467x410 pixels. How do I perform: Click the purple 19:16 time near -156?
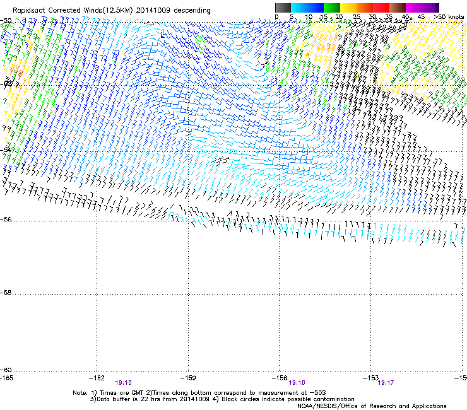(x=297, y=383)
